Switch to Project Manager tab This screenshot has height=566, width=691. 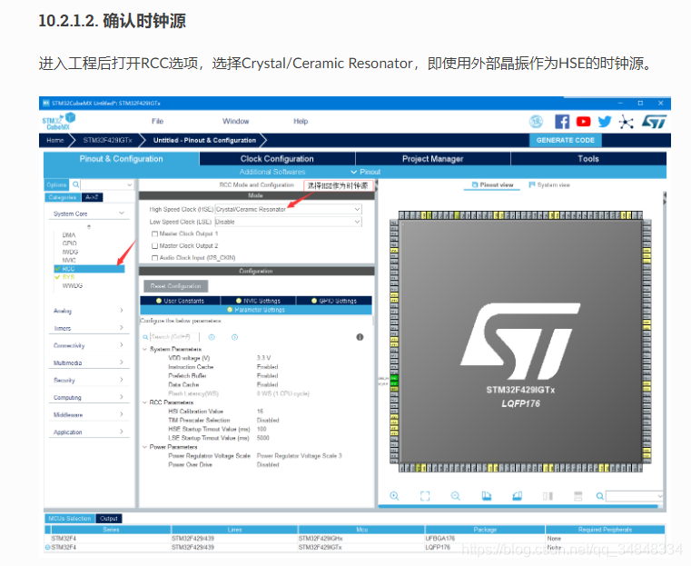[433, 159]
